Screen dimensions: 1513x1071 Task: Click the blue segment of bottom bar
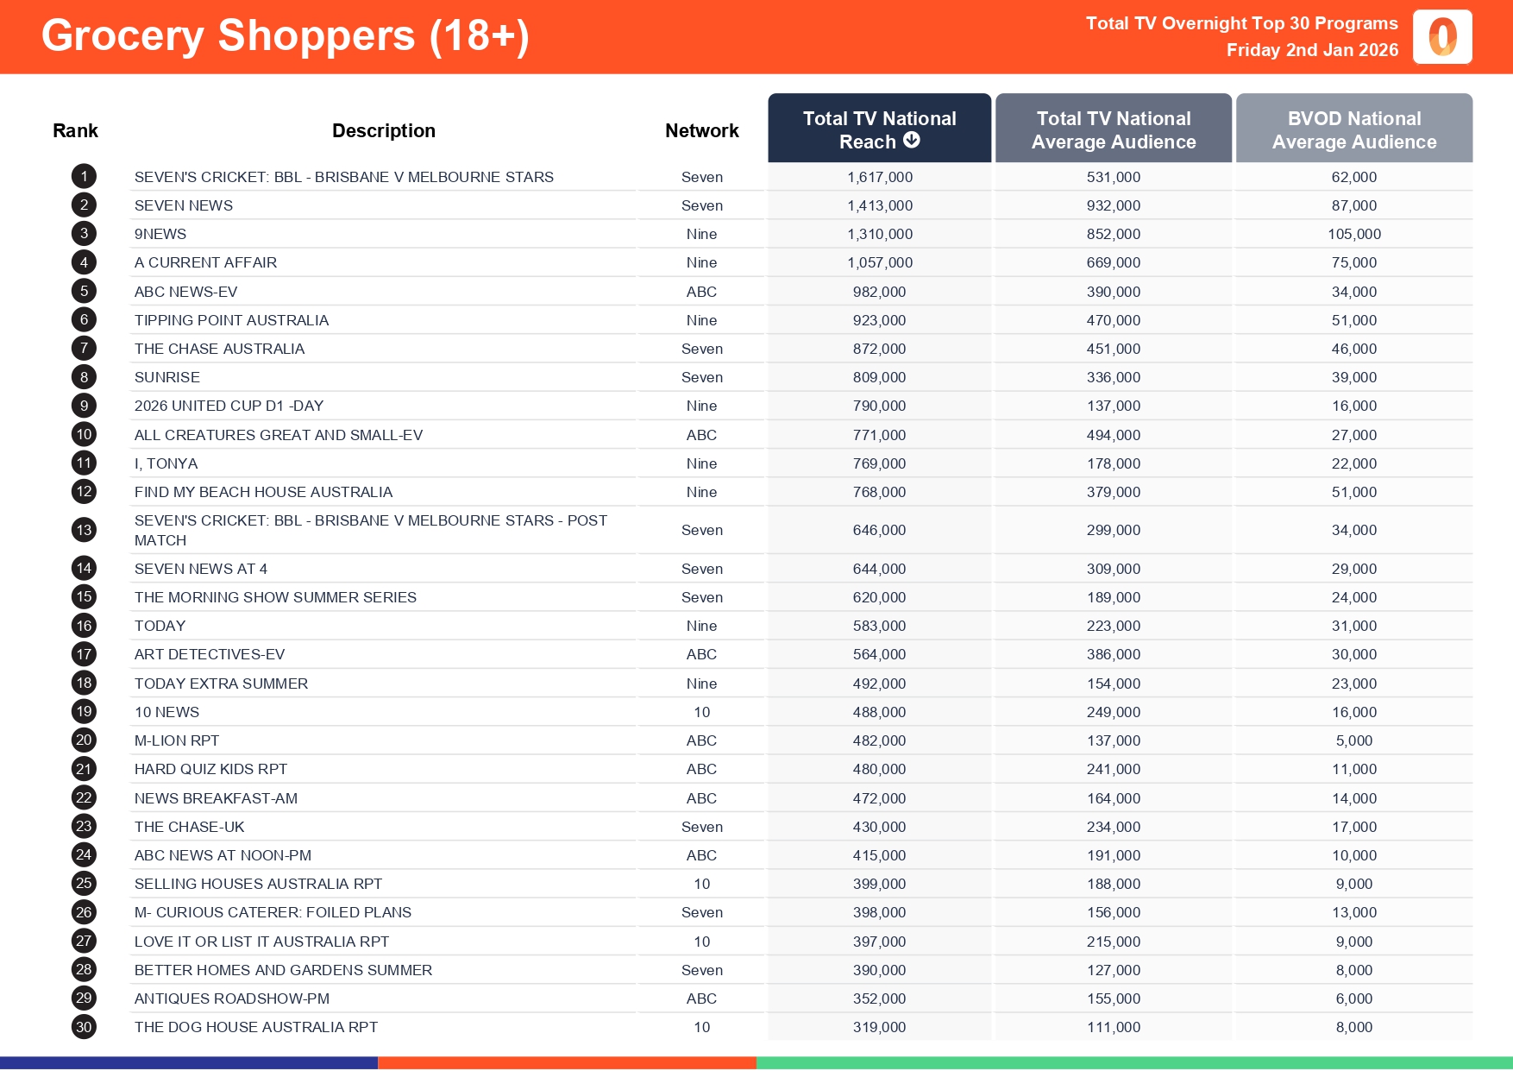pos(188,1063)
